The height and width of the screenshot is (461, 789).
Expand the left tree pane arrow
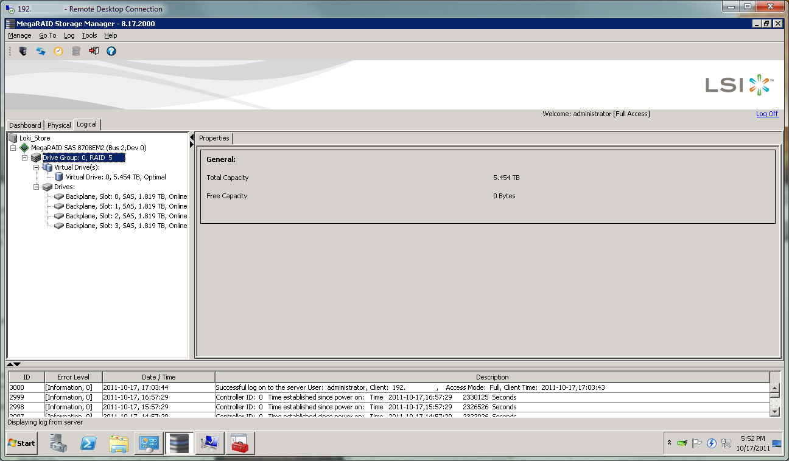[x=192, y=144]
